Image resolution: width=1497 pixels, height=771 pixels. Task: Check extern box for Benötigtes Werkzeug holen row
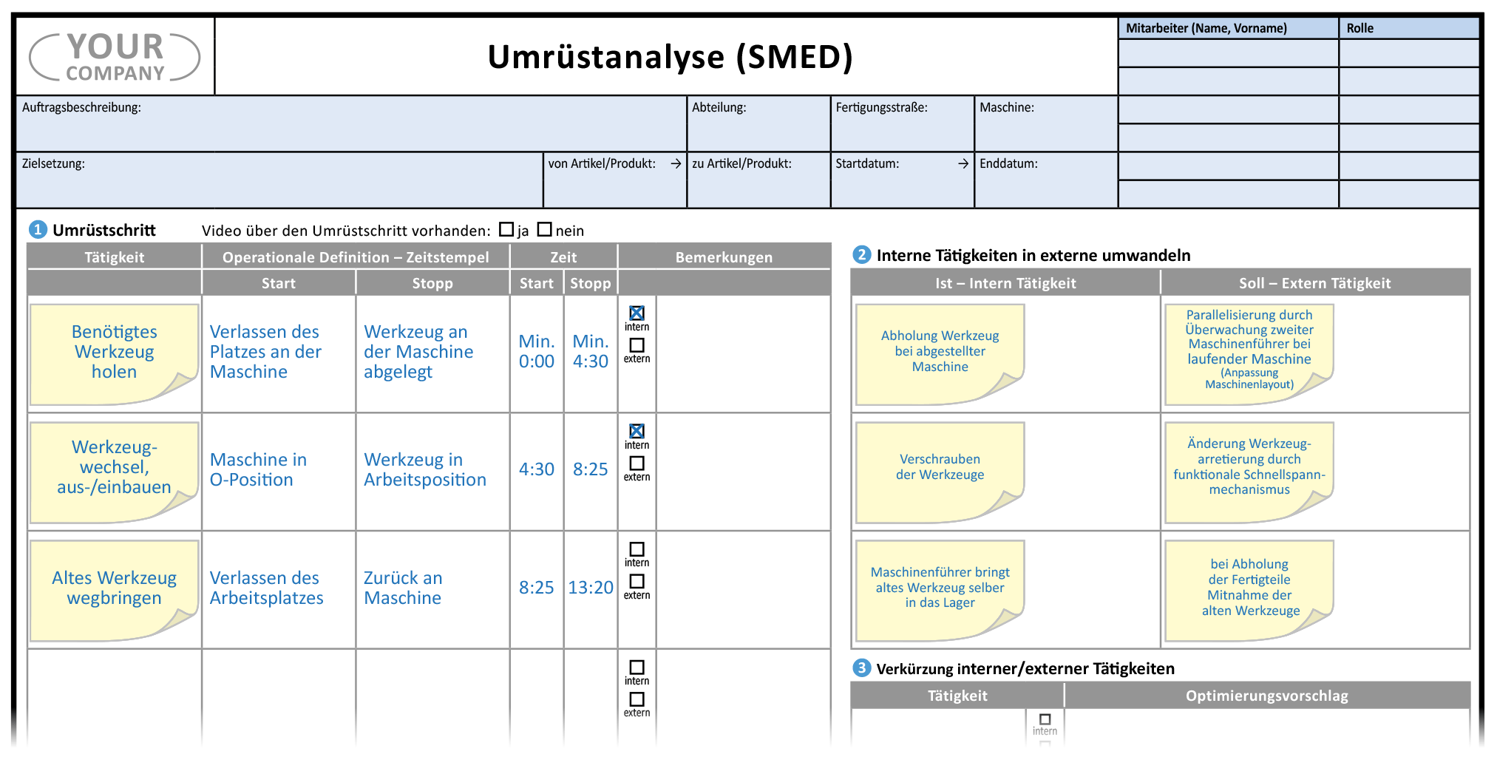click(637, 345)
